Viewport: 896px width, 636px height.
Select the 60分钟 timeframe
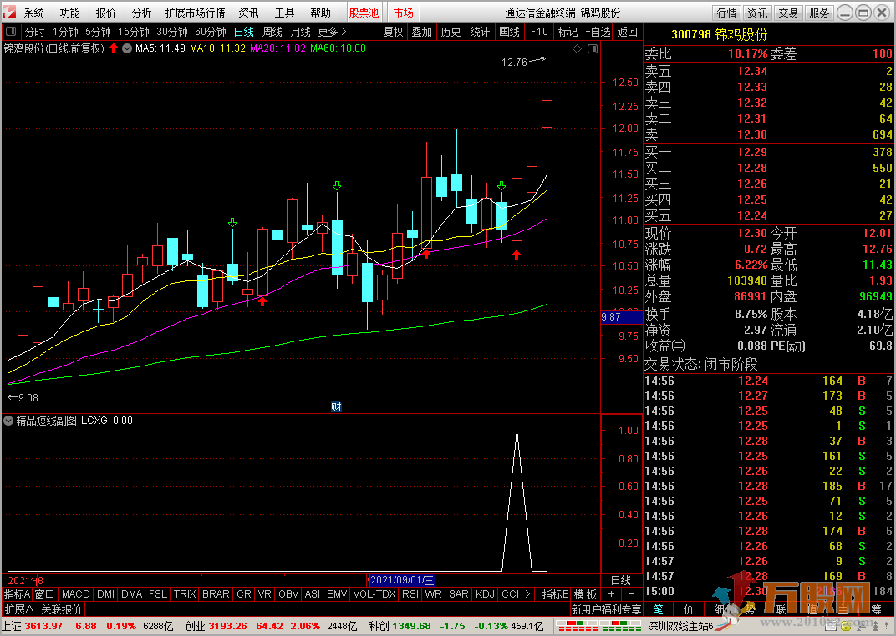pos(211,32)
